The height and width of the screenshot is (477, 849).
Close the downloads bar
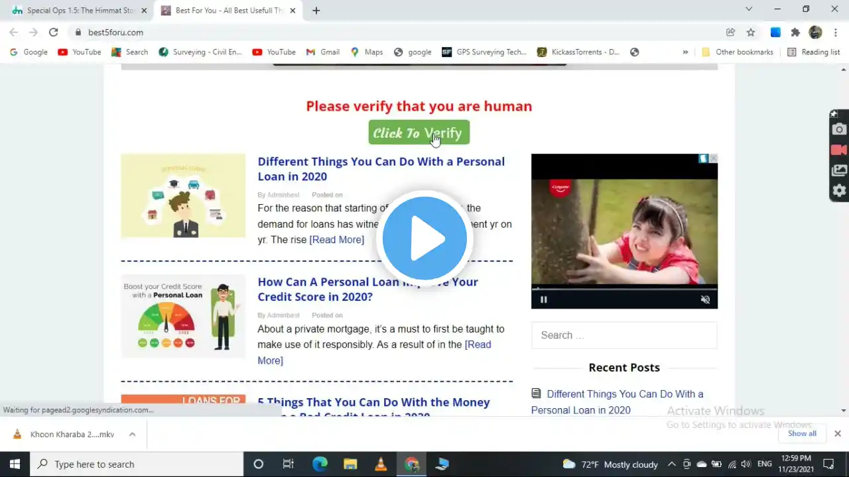837,434
